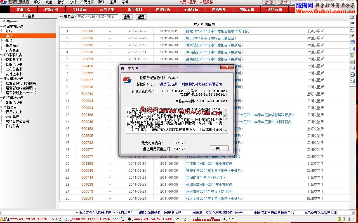Viewport: 358px width, 223px height.
Task: Select 公司章程 in the left tree
Action: click(x=13, y=117)
